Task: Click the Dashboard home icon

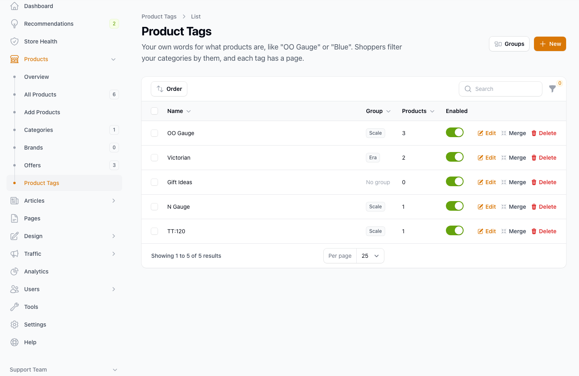Action: (14, 6)
